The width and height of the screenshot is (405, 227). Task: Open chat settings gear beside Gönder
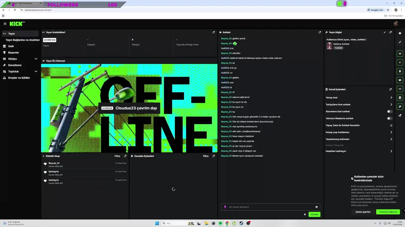(305, 214)
